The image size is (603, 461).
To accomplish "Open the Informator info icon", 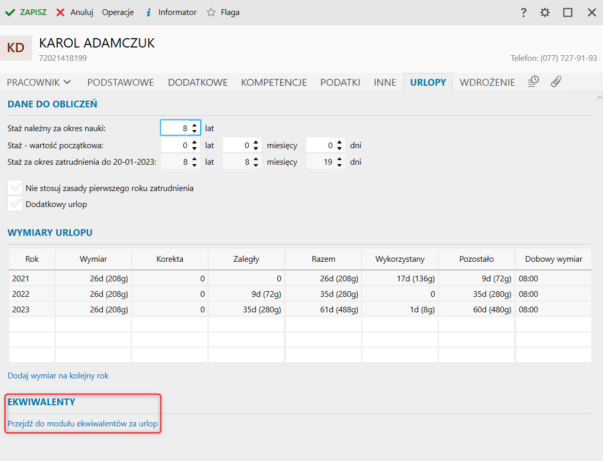I will 148,12.
